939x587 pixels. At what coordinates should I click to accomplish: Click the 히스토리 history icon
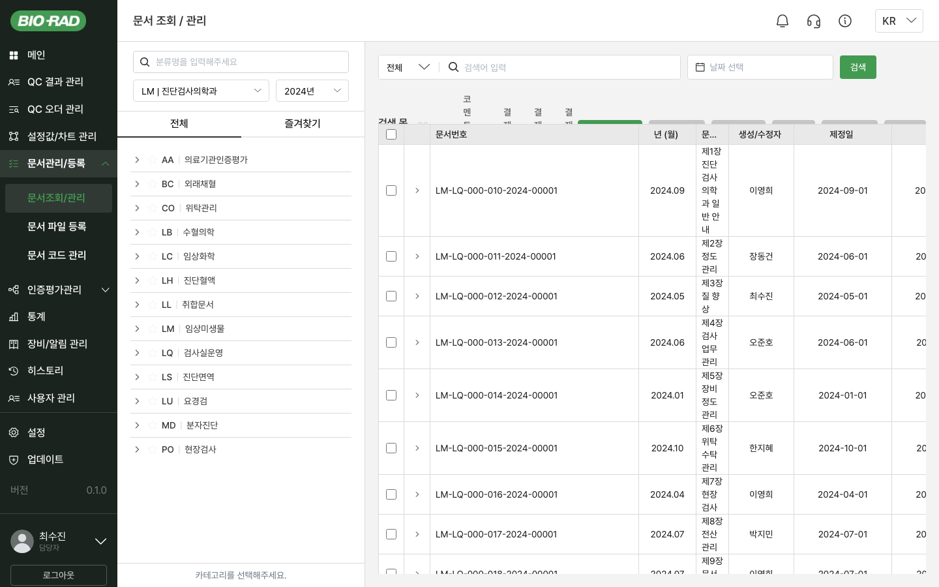[x=14, y=371]
